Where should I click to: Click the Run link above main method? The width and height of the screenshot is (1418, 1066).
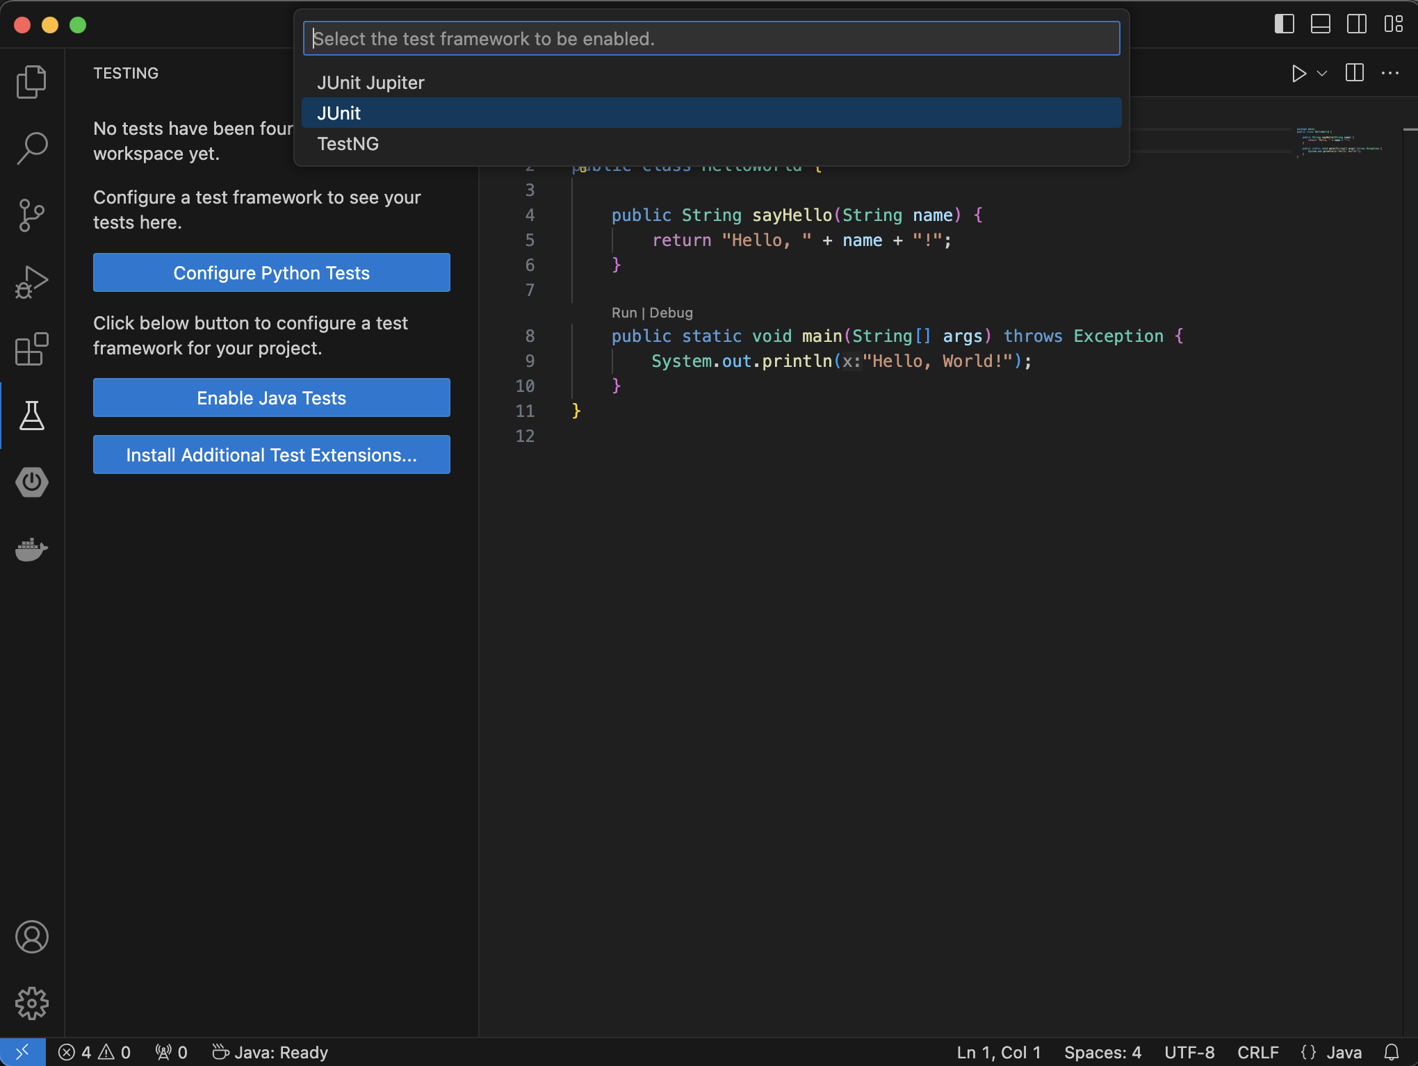tap(624, 313)
